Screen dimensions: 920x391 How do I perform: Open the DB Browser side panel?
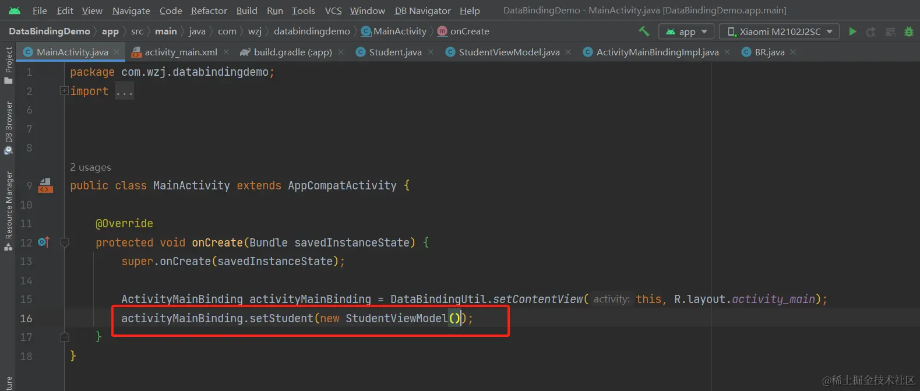tap(9, 128)
